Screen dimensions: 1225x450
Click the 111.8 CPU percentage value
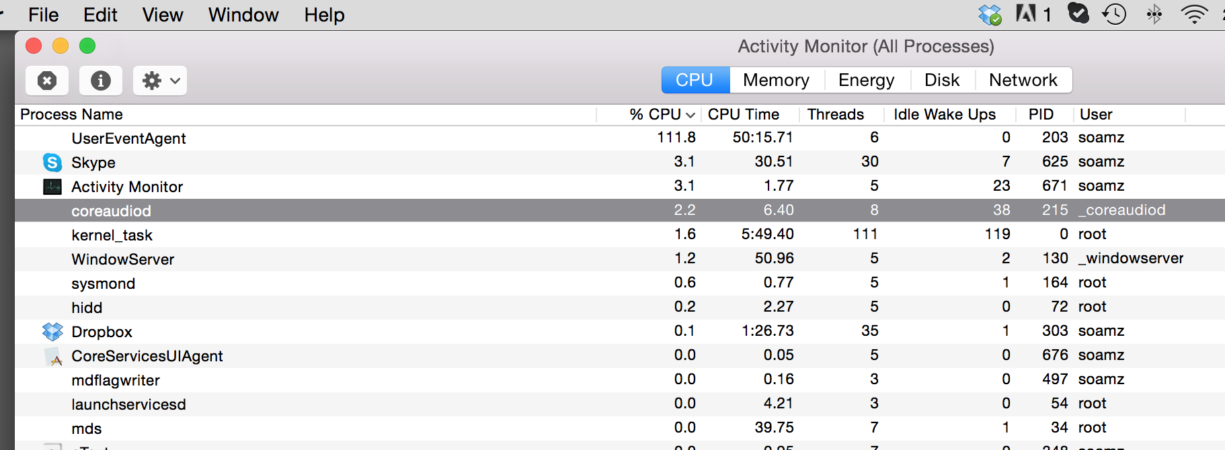pos(676,138)
